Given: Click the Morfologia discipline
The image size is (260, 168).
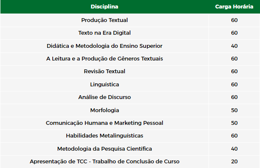Looking at the screenshot, I should coord(105,110).
